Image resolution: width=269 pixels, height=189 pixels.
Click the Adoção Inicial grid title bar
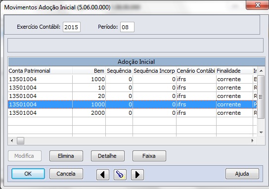click(136, 62)
